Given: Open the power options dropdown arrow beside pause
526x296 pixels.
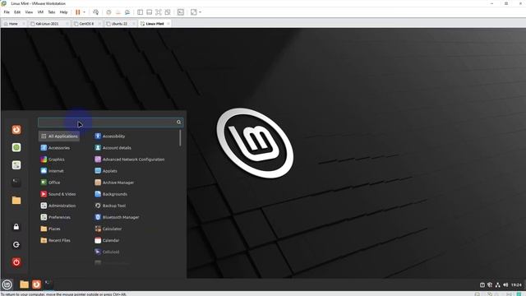Looking at the screenshot, I should [84, 12].
